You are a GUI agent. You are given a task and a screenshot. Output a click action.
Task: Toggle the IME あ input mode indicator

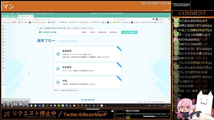click(155, 106)
